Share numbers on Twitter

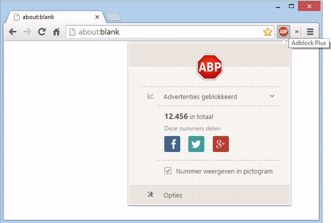196,144
